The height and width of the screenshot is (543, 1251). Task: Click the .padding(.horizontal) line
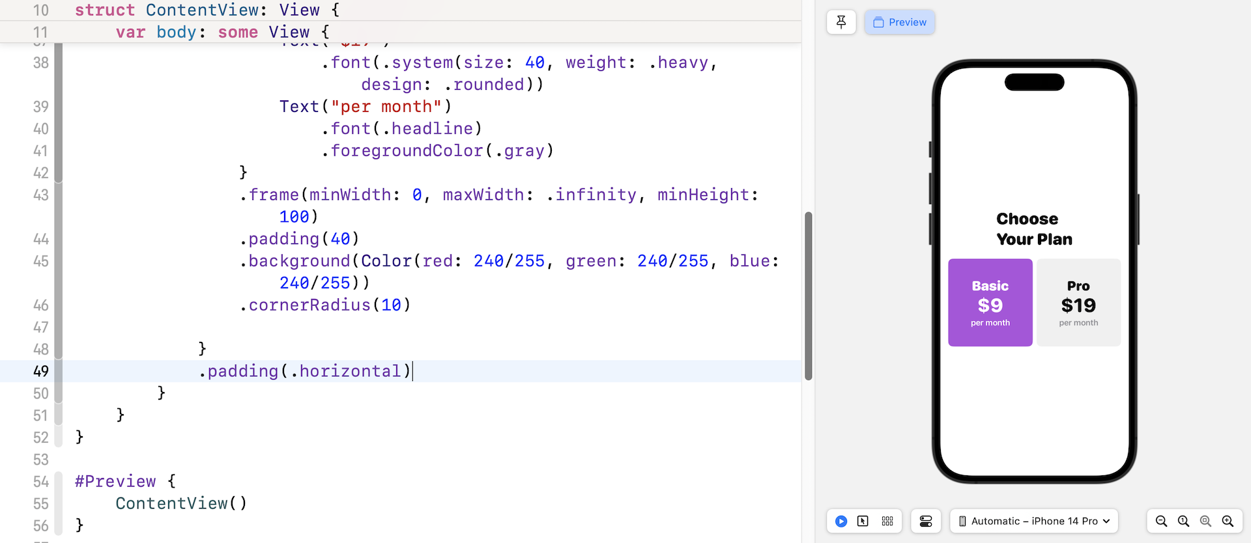(x=305, y=371)
